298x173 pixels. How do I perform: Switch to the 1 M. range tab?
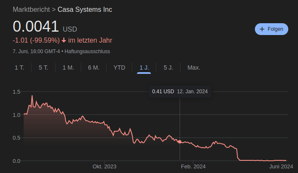coord(68,68)
